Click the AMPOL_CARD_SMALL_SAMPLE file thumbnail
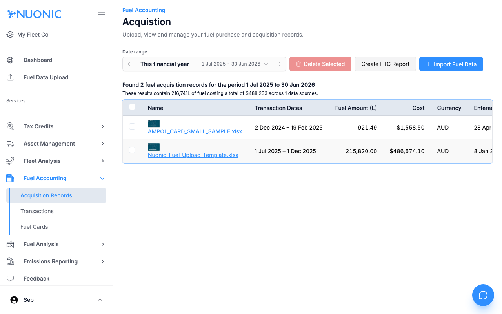Viewport: 502px width, 314px height. pos(154,123)
